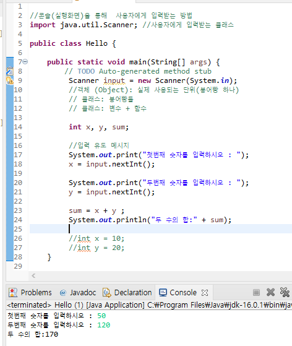Click 'import' keyword on line 3
Screen dimensions: 292x346
tap(43, 25)
